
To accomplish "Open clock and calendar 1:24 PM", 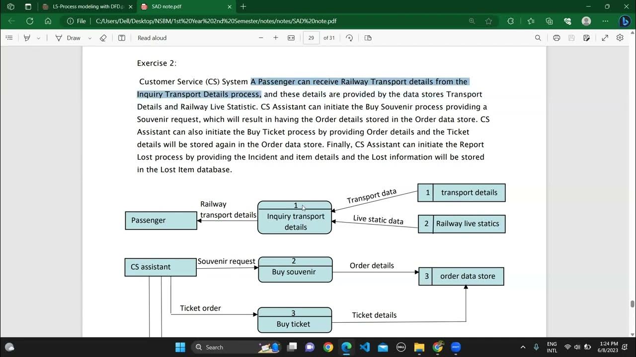I will click(x=609, y=347).
